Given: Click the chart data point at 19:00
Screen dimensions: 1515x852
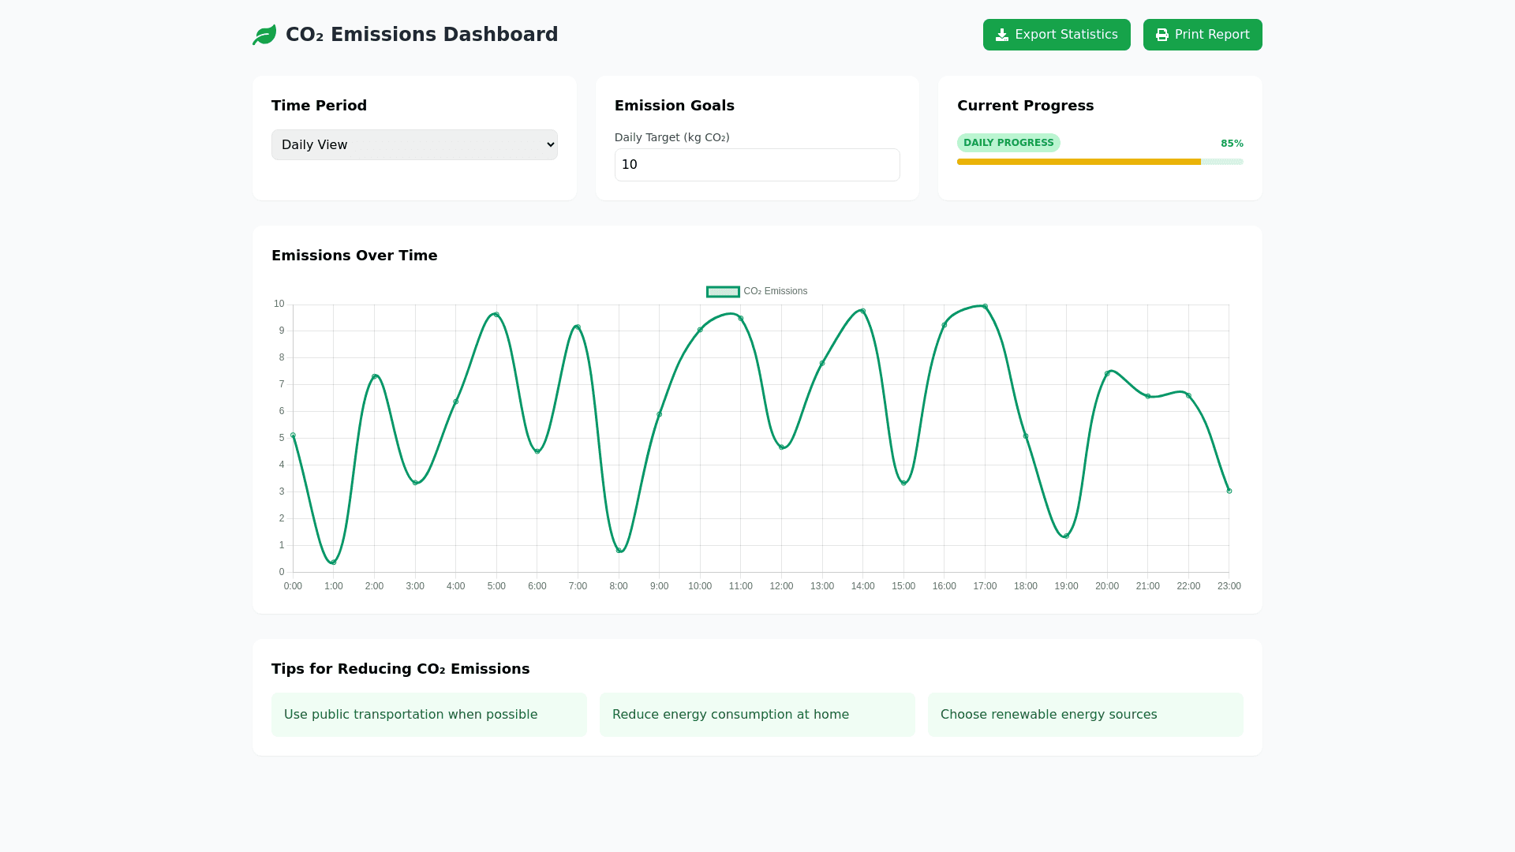Looking at the screenshot, I should pyautogui.click(x=1066, y=536).
